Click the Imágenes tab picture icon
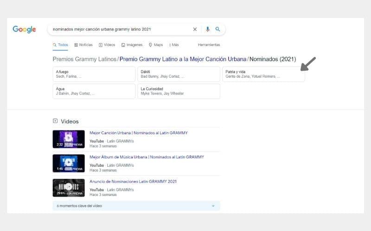371x231 pixels. click(123, 45)
